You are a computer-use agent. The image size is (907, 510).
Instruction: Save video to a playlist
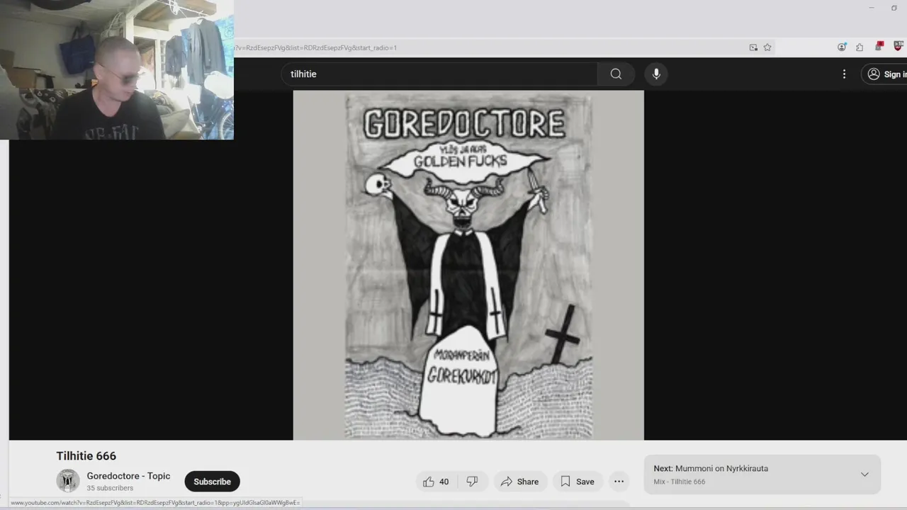pos(578,482)
